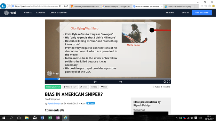Click the Get Started button
This screenshot has height=121, width=216.
point(202,13)
